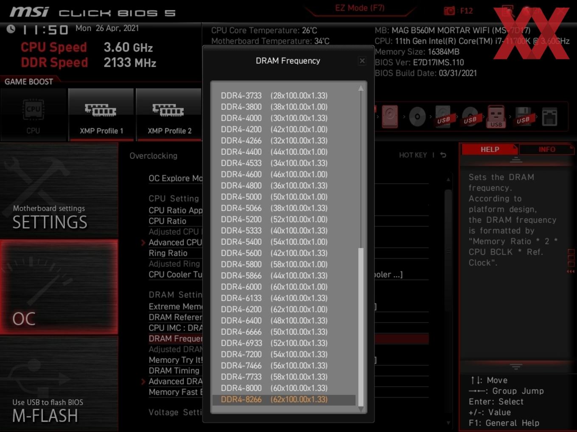The height and width of the screenshot is (432, 577).
Task: Select DDR4-5600 frequency
Action: point(284,253)
